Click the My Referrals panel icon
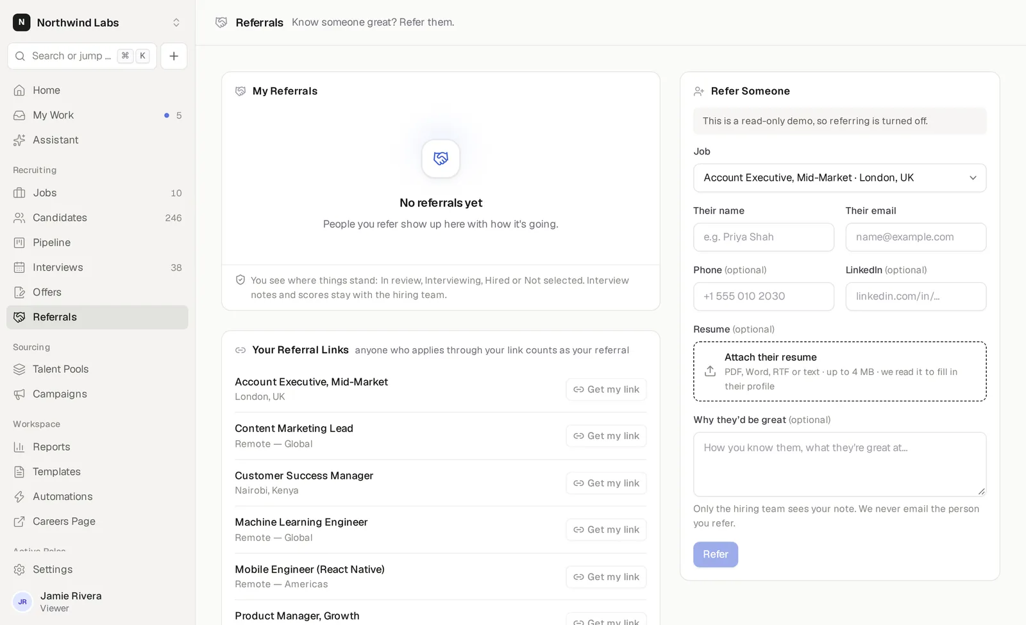The height and width of the screenshot is (625, 1026). click(240, 91)
